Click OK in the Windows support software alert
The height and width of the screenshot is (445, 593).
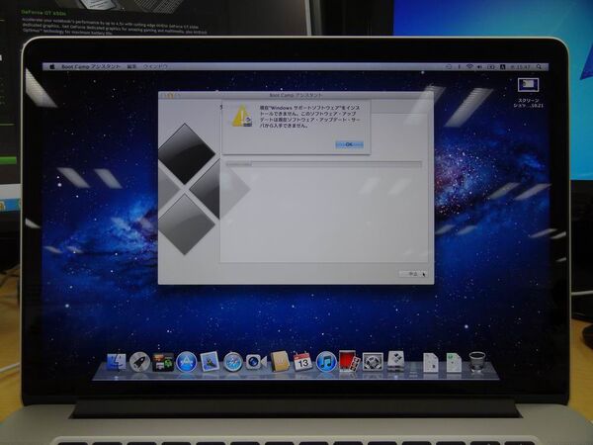(x=349, y=144)
